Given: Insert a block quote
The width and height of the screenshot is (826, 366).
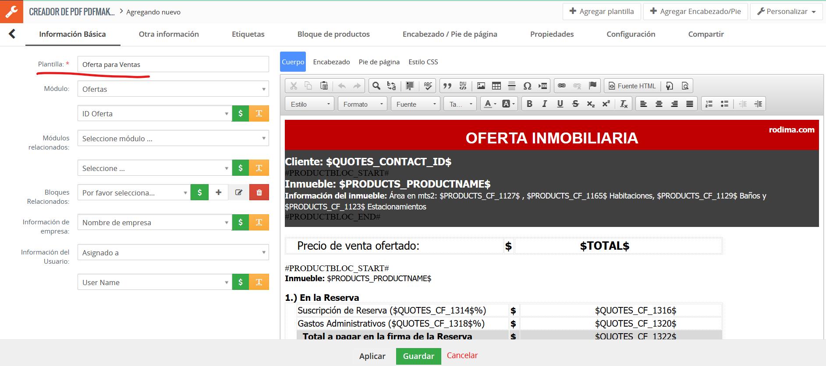Looking at the screenshot, I should click(447, 86).
